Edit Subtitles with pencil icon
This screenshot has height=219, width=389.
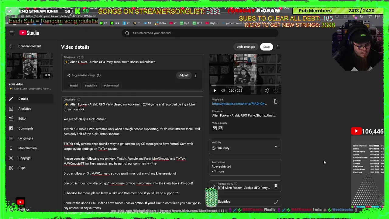coord(276,202)
